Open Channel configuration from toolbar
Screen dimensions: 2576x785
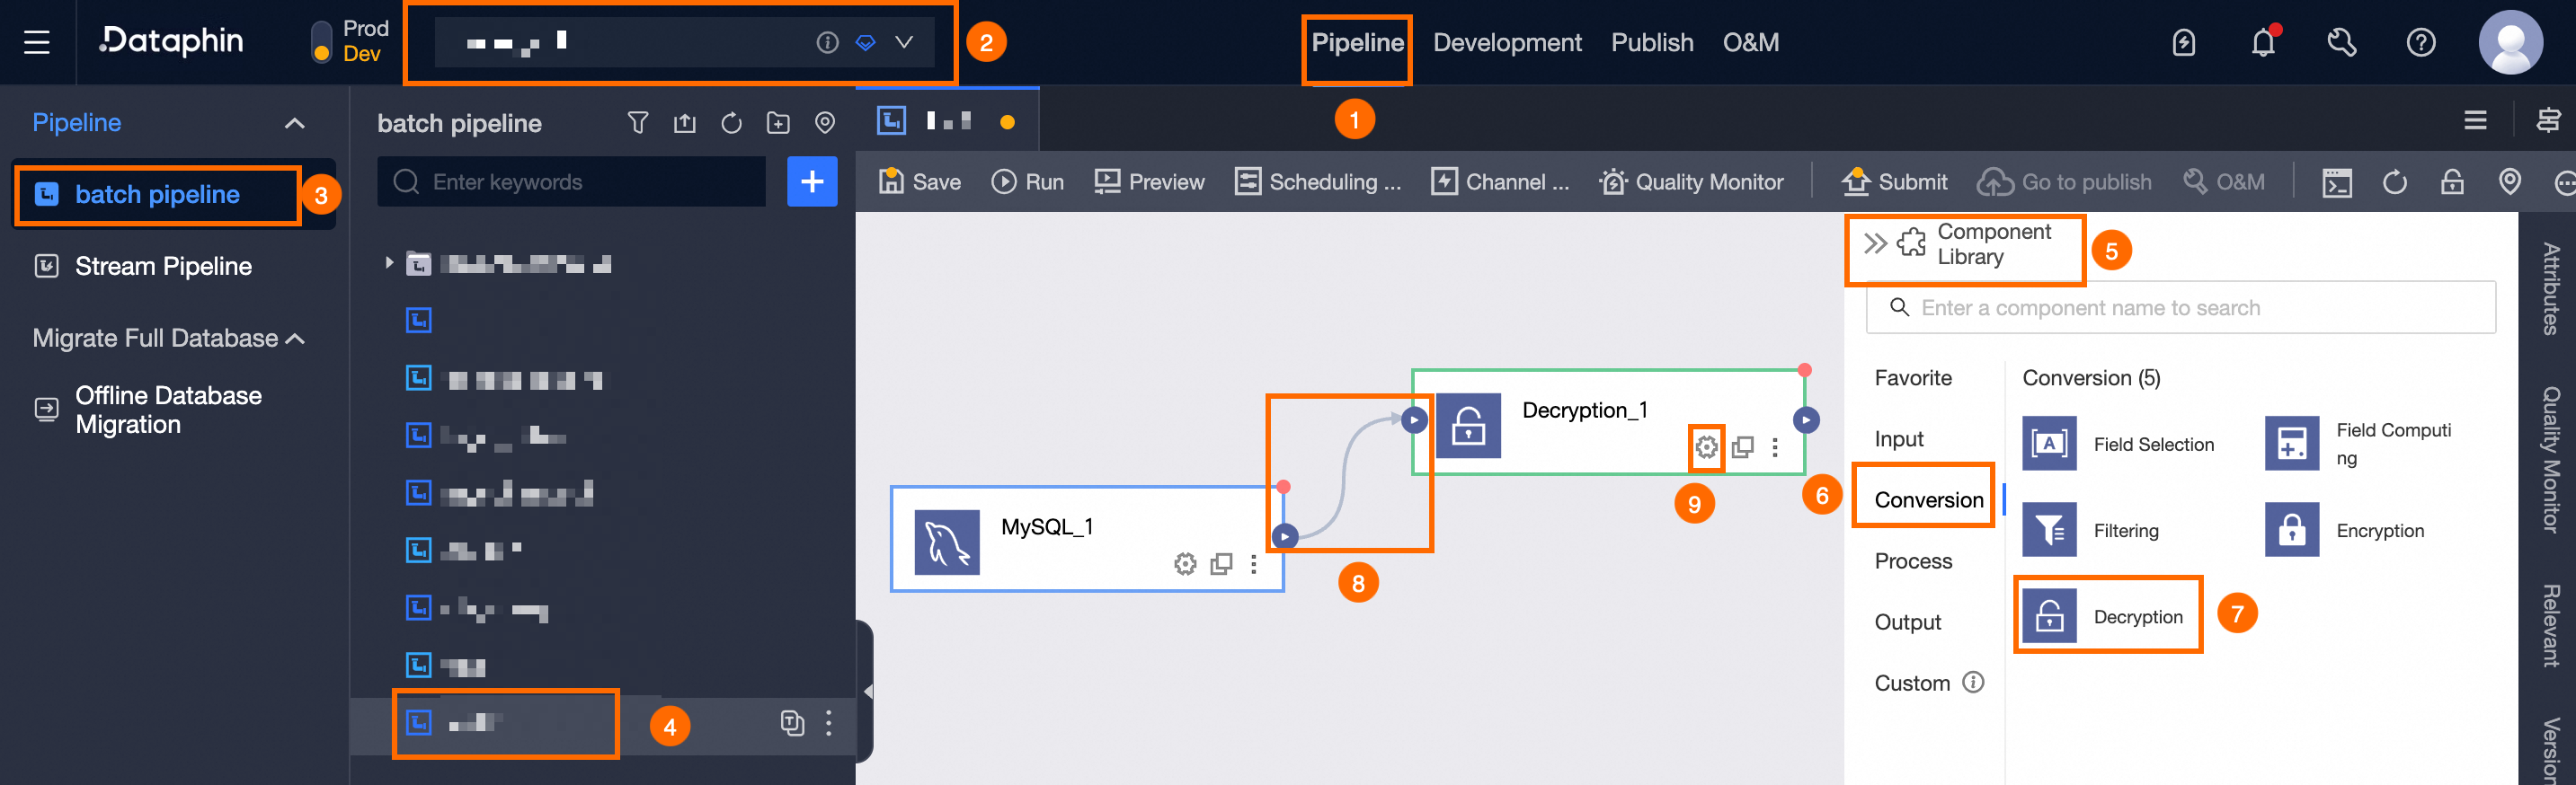coord(1500,181)
